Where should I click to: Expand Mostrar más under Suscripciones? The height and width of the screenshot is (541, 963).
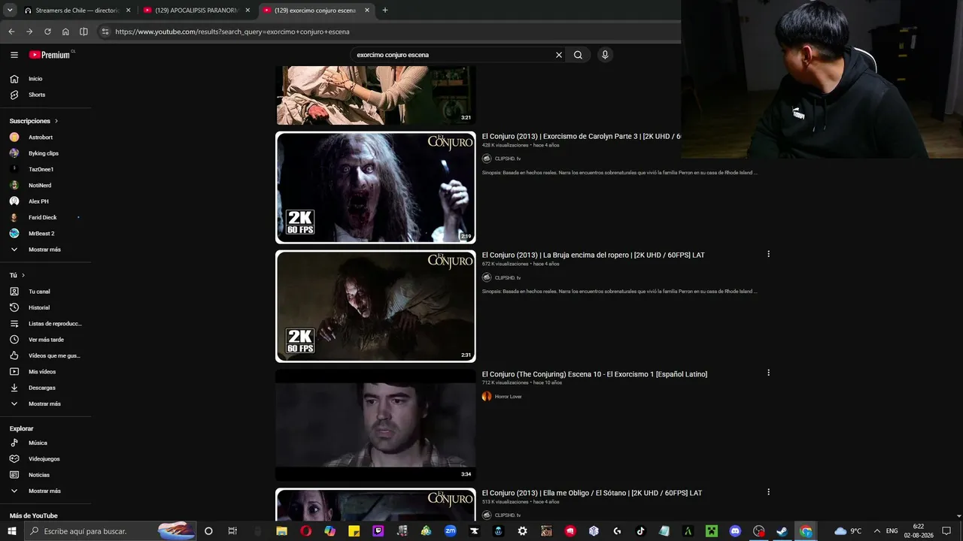46,249
